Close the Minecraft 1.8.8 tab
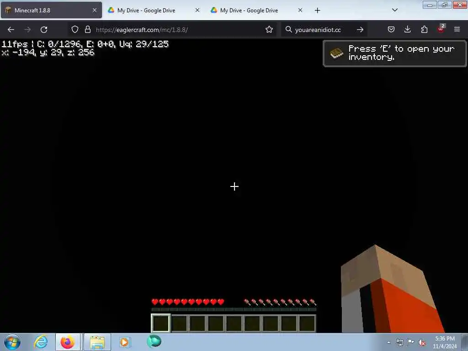Image resolution: width=468 pixels, height=351 pixels. (x=95, y=10)
